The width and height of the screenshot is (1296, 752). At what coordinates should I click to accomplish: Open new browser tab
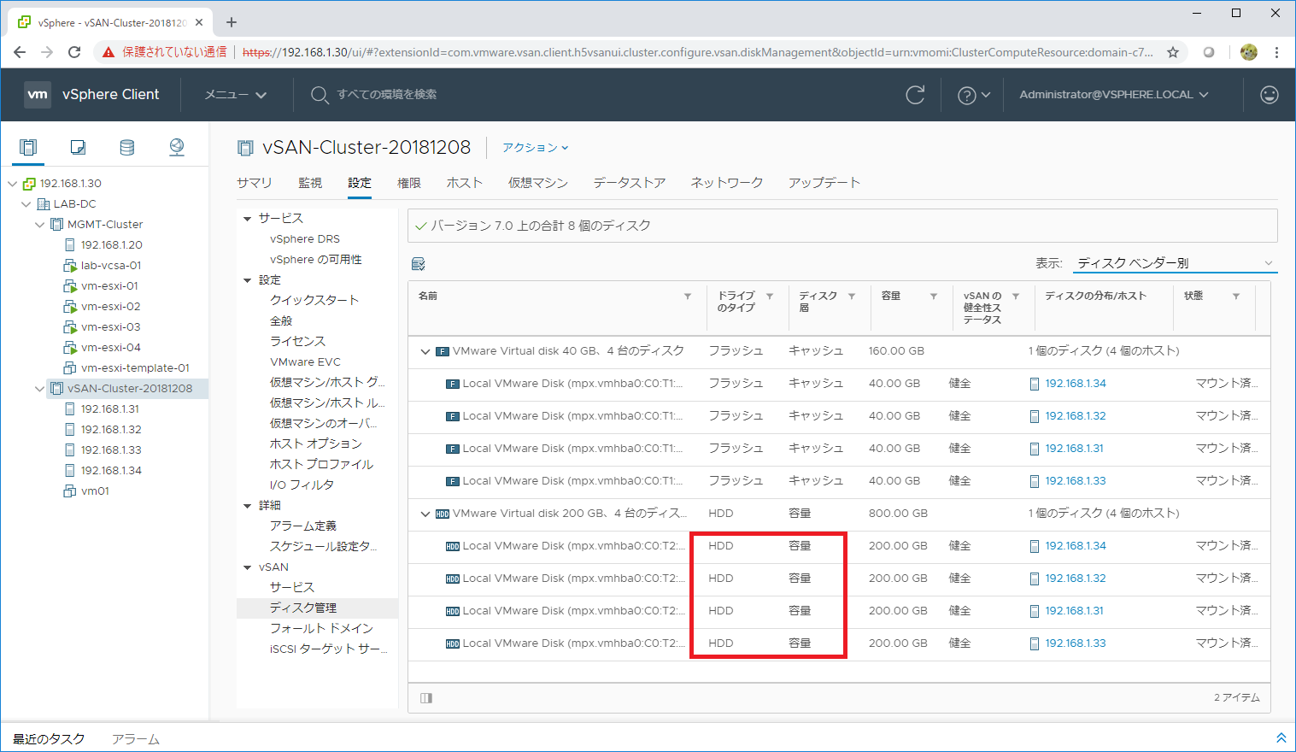click(232, 22)
